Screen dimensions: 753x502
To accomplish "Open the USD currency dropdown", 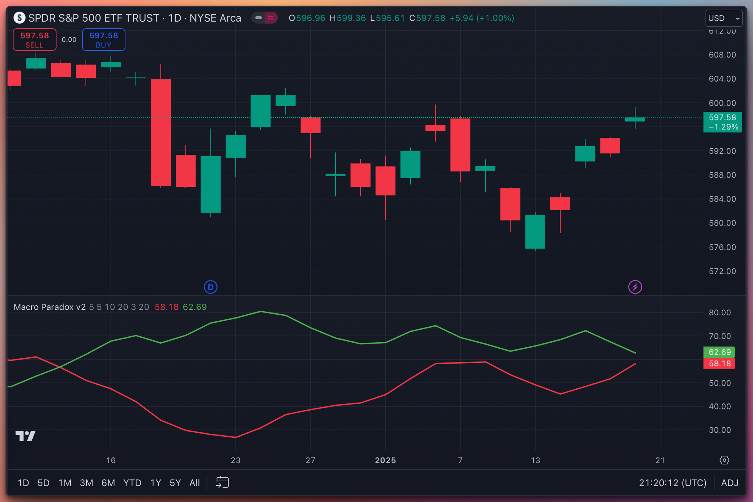I will click(x=724, y=18).
